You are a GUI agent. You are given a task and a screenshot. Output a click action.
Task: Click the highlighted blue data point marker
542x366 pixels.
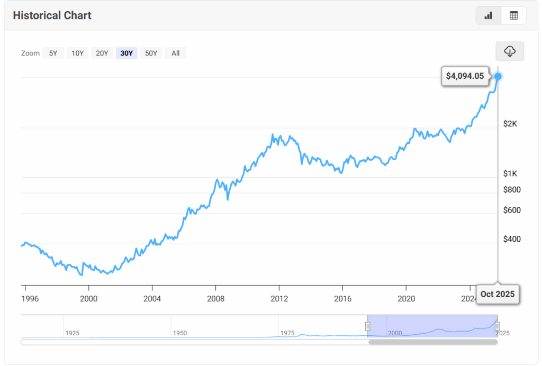pos(498,76)
